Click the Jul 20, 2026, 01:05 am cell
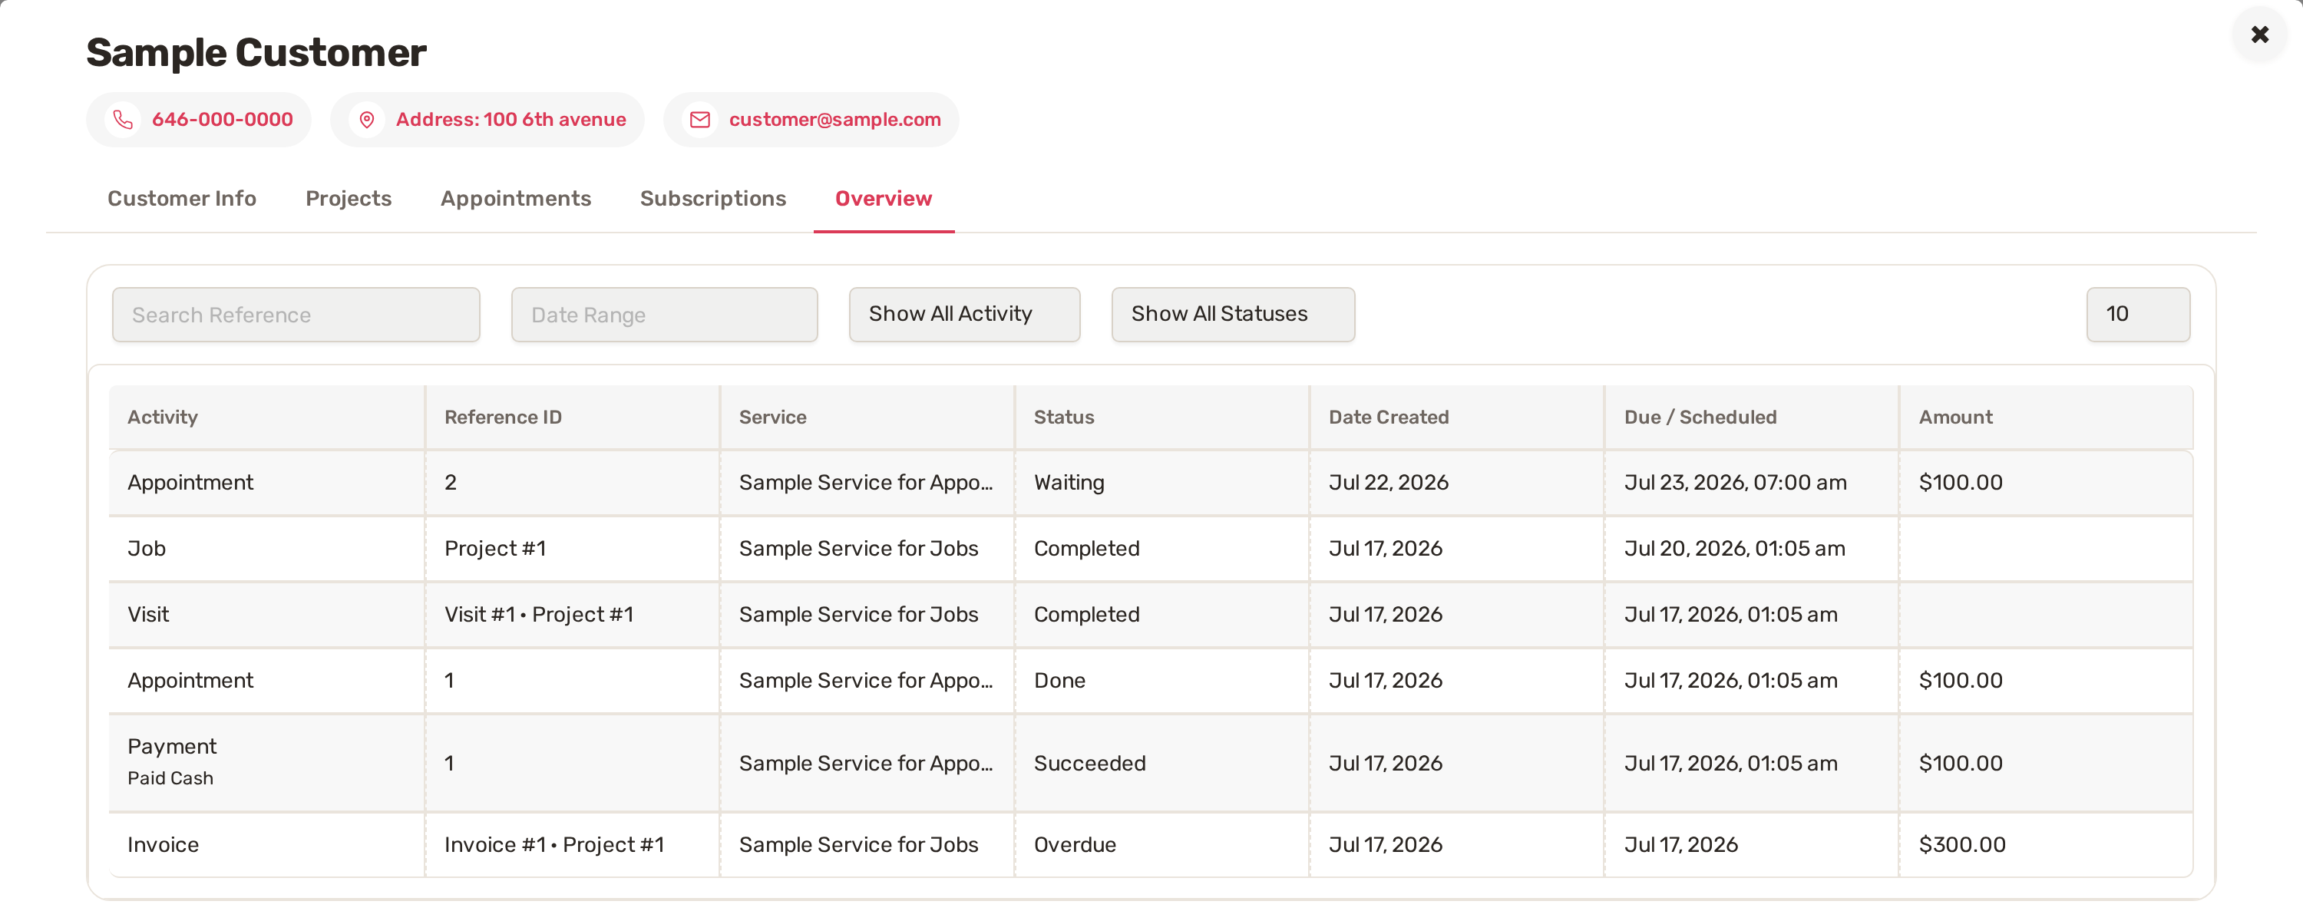Screen dimensions: 2303x921 [1753, 549]
